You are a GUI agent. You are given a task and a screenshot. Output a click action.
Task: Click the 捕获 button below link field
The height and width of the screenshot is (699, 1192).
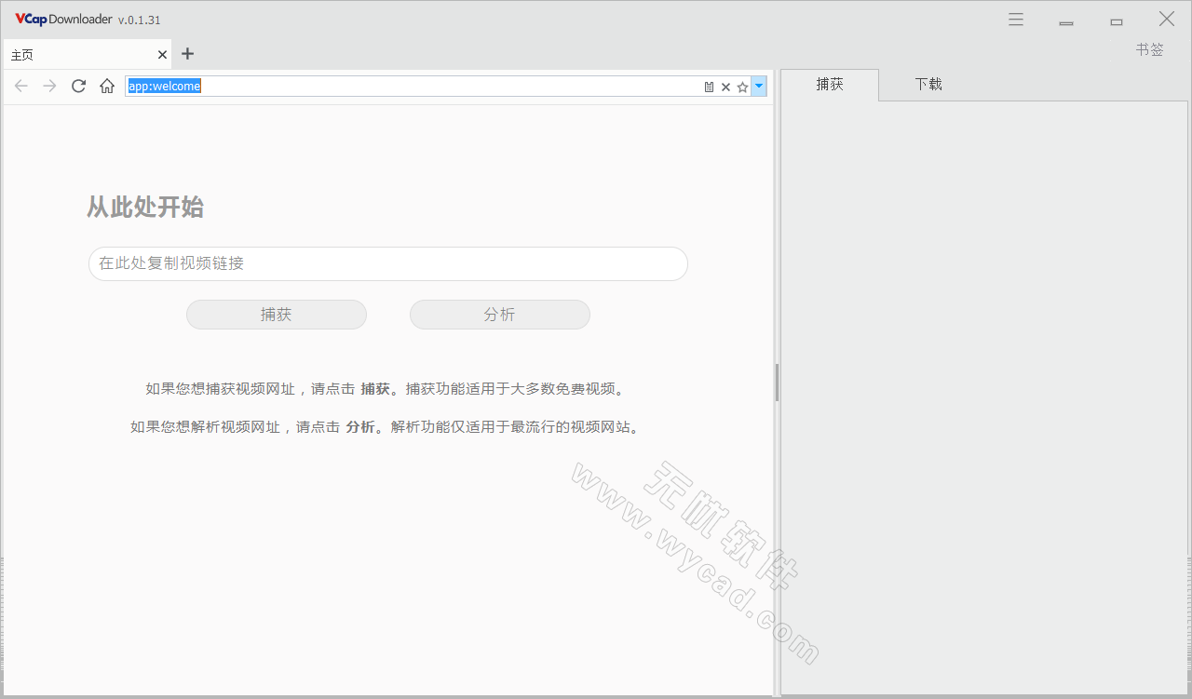tap(276, 315)
